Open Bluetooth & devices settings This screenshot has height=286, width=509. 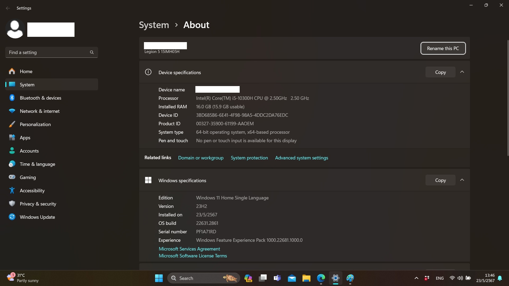pyautogui.click(x=52, y=98)
